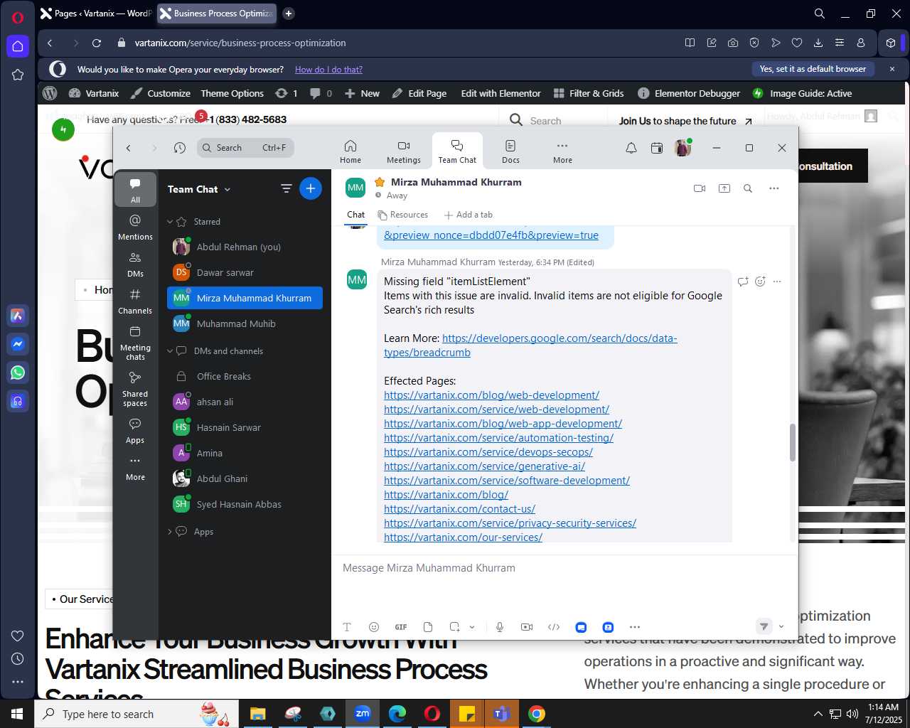Open Team Chat dropdown chevron
The height and width of the screenshot is (728, 910).
[x=227, y=190]
